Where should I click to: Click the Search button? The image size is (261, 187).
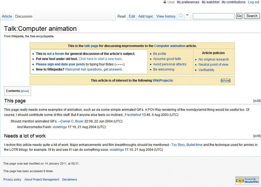[252, 16]
